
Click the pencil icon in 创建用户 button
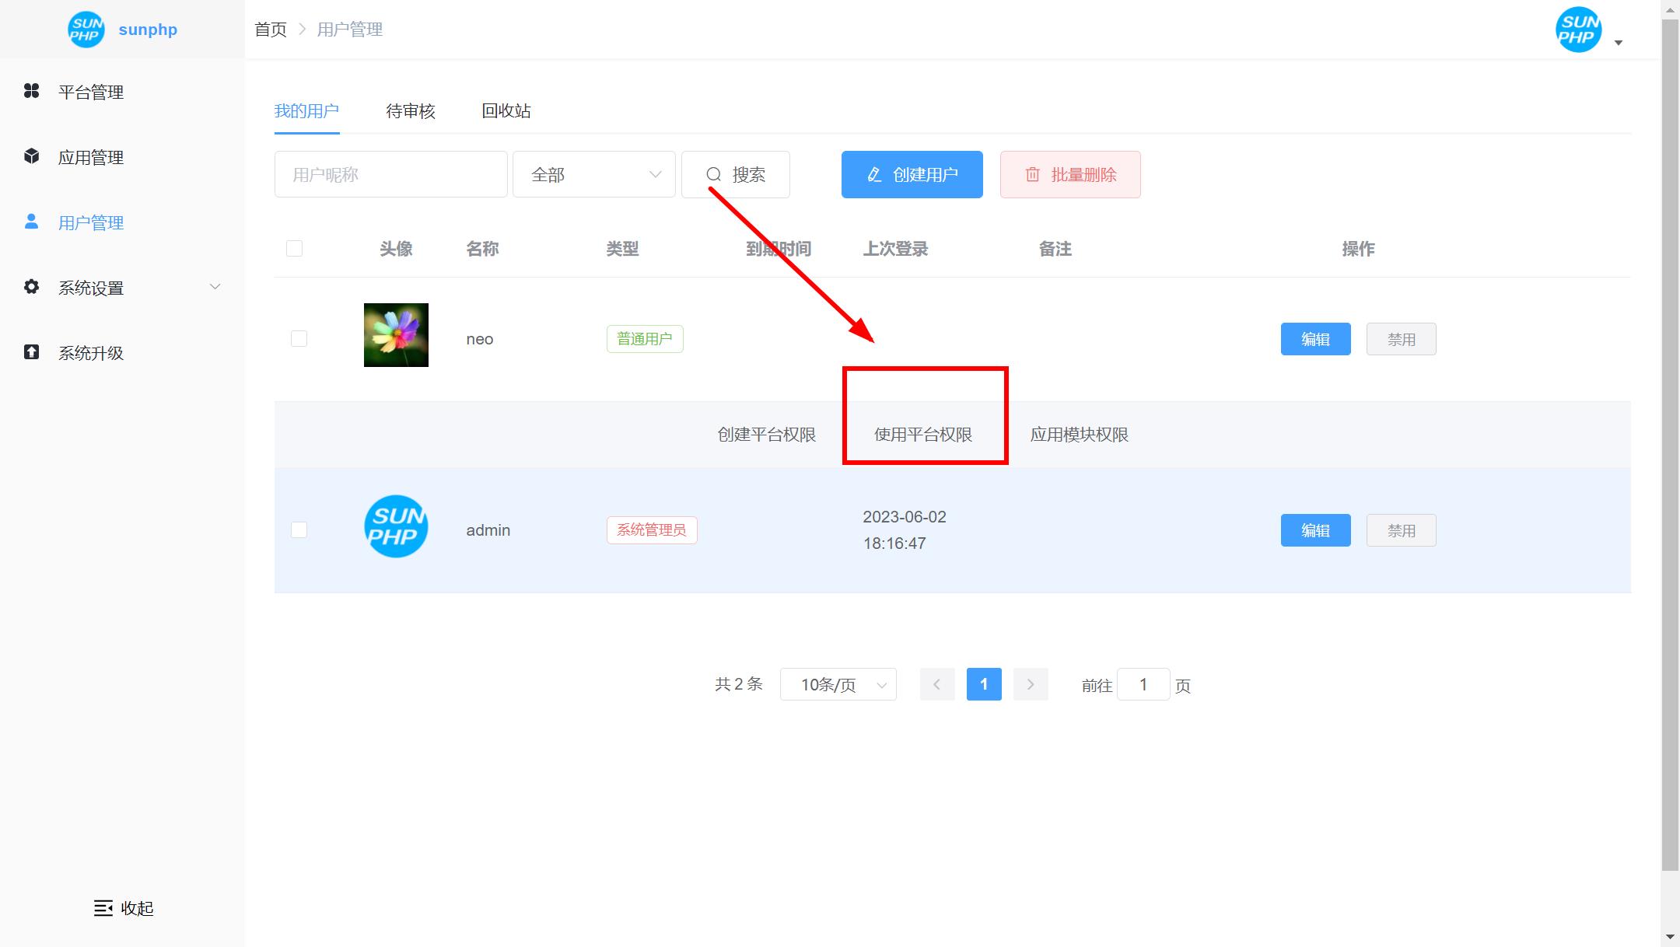[874, 175]
